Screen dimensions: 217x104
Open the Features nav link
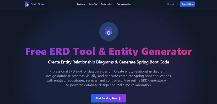(81, 4)
